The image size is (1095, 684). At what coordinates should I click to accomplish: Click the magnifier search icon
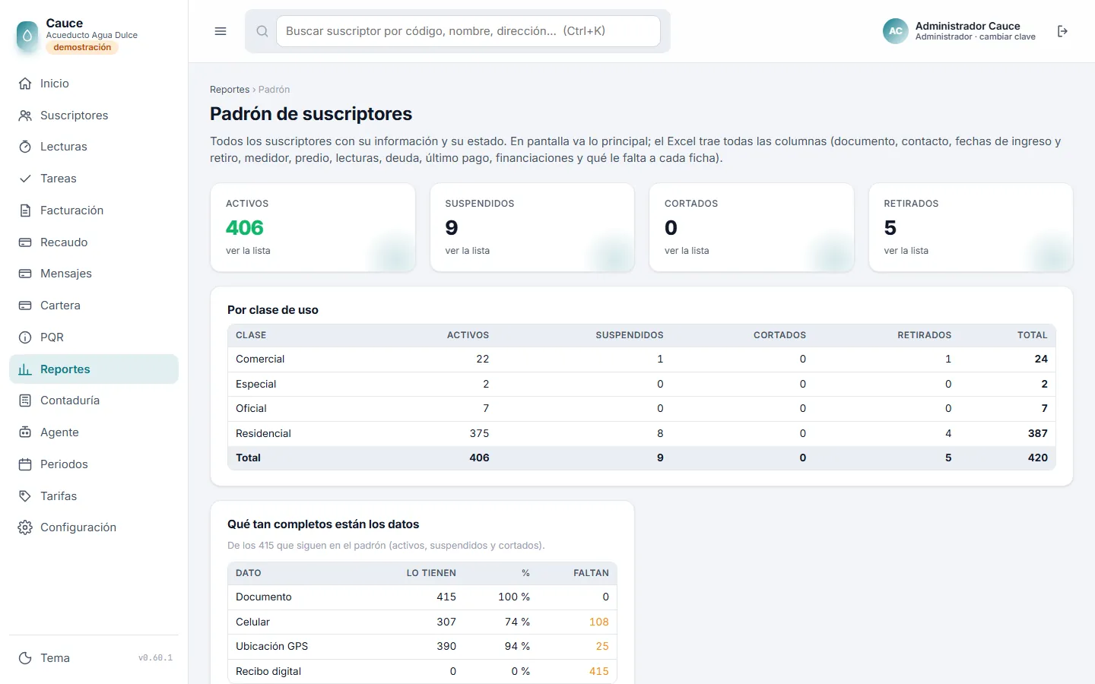[x=262, y=31]
